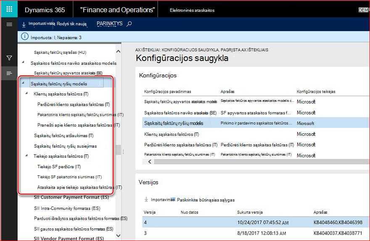The image size is (370, 241).
Task: Click the Patikrinkite būtinąsias sąlygas icon
Action: pos(173,199)
